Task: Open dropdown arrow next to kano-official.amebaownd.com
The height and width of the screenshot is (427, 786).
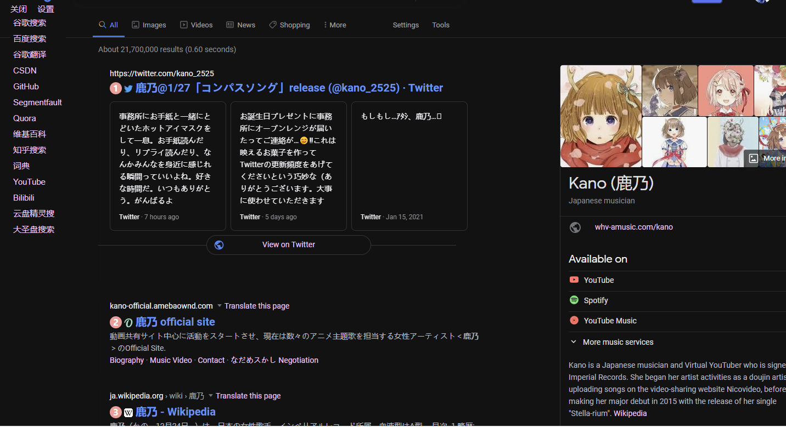Action: 220,306
